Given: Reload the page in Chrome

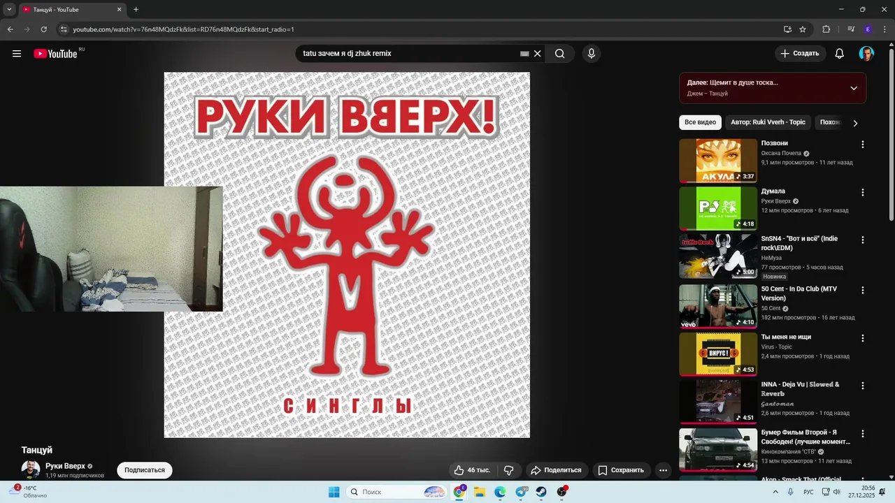Looking at the screenshot, I should coord(43,29).
